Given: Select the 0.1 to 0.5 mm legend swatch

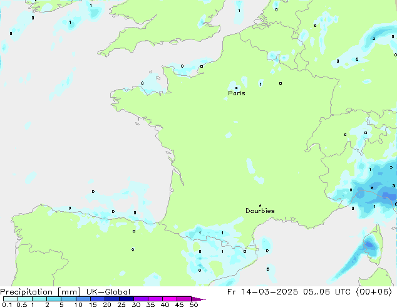Looking at the screenshot, I should click(11, 299).
